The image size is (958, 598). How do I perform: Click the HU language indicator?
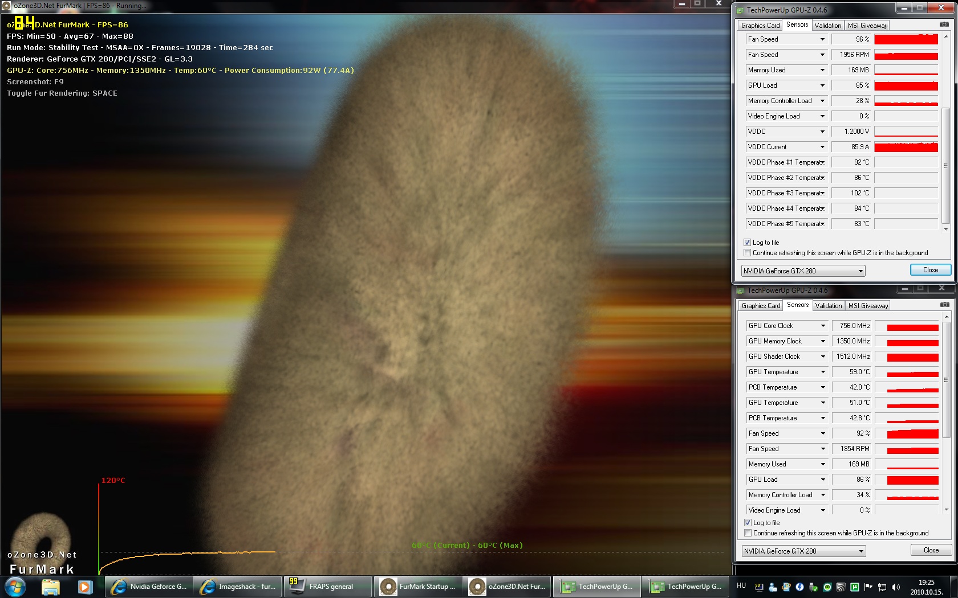(741, 585)
